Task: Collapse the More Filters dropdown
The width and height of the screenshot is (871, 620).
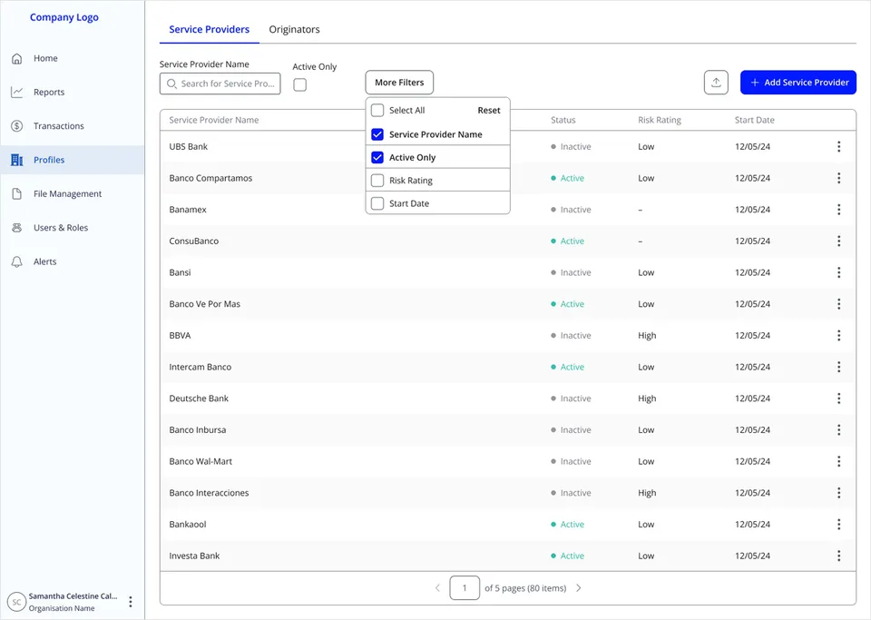Action: tap(399, 83)
